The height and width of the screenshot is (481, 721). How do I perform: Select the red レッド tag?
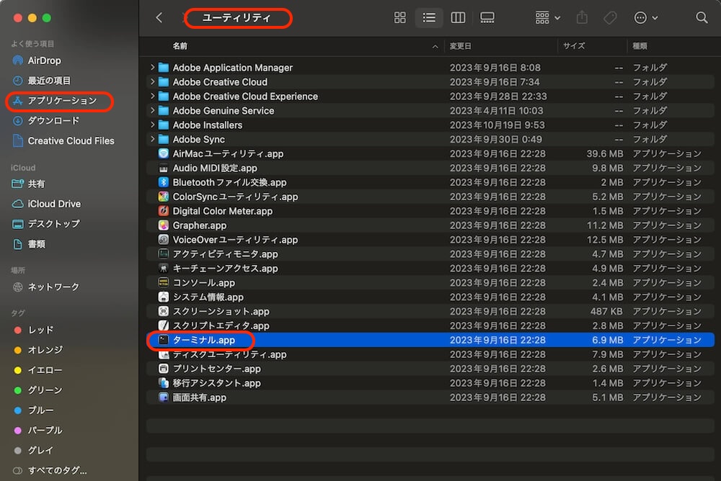click(40, 330)
